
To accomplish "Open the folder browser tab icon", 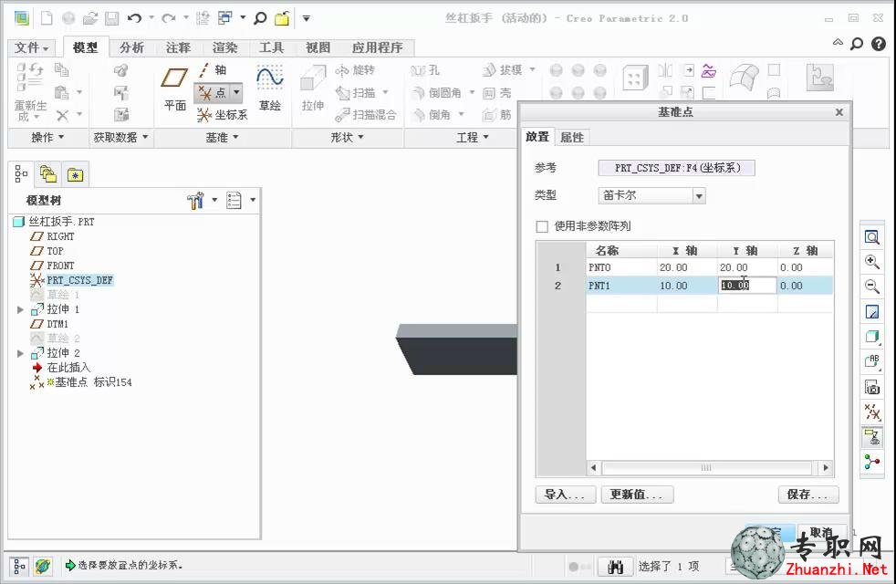I will click(48, 173).
